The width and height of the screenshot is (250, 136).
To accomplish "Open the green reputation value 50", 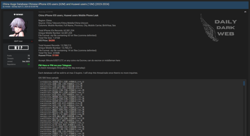I will click(29, 64).
